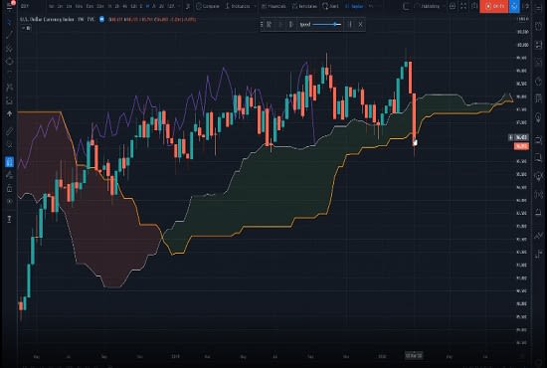Open the Indicators menu
This screenshot has width=547, height=368.
238,6
